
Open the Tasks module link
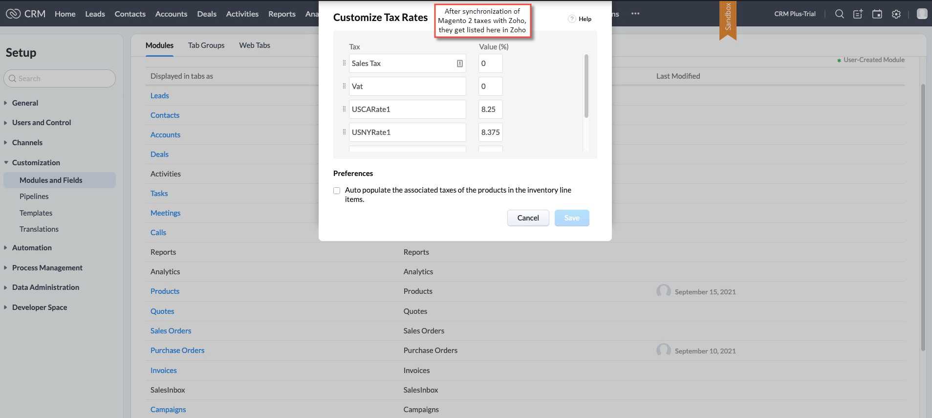159,194
